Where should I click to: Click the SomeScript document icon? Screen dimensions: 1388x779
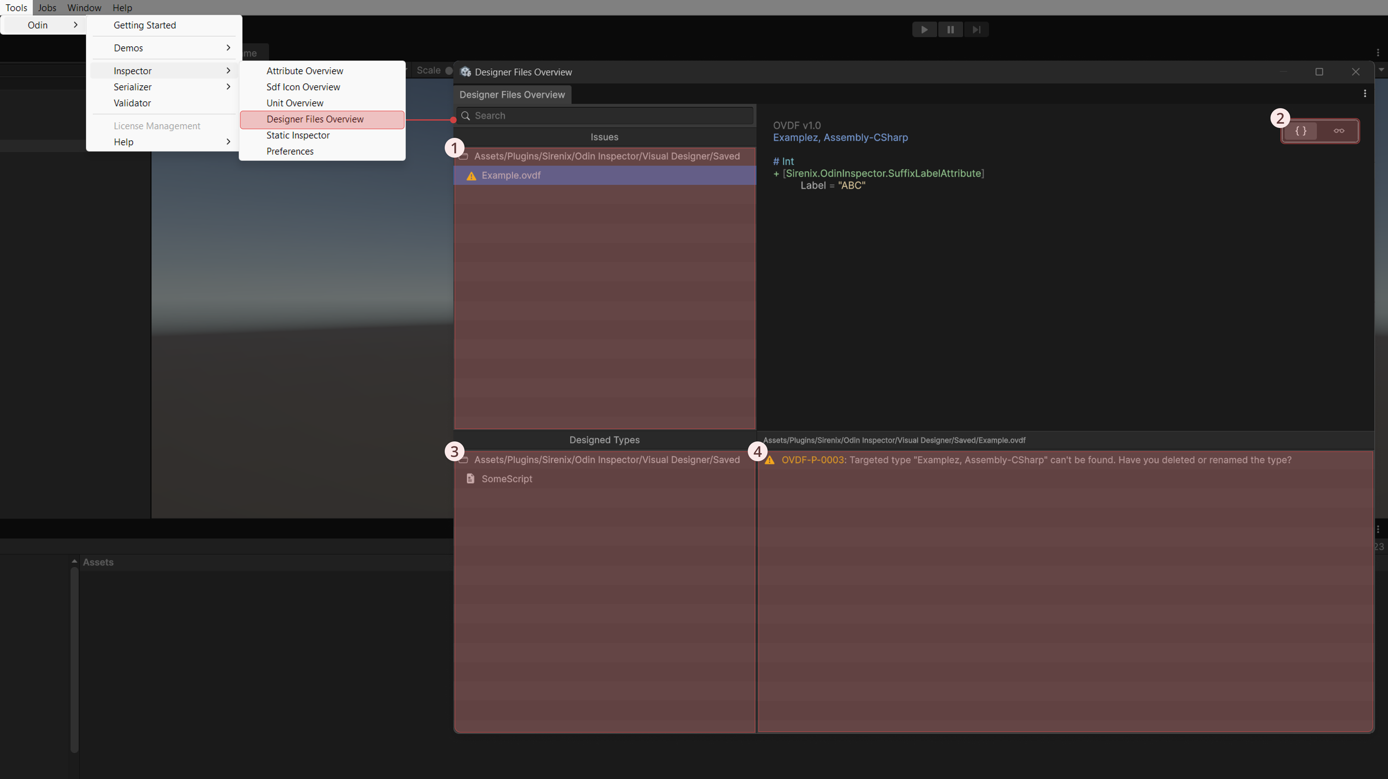click(x=471, y=479)
